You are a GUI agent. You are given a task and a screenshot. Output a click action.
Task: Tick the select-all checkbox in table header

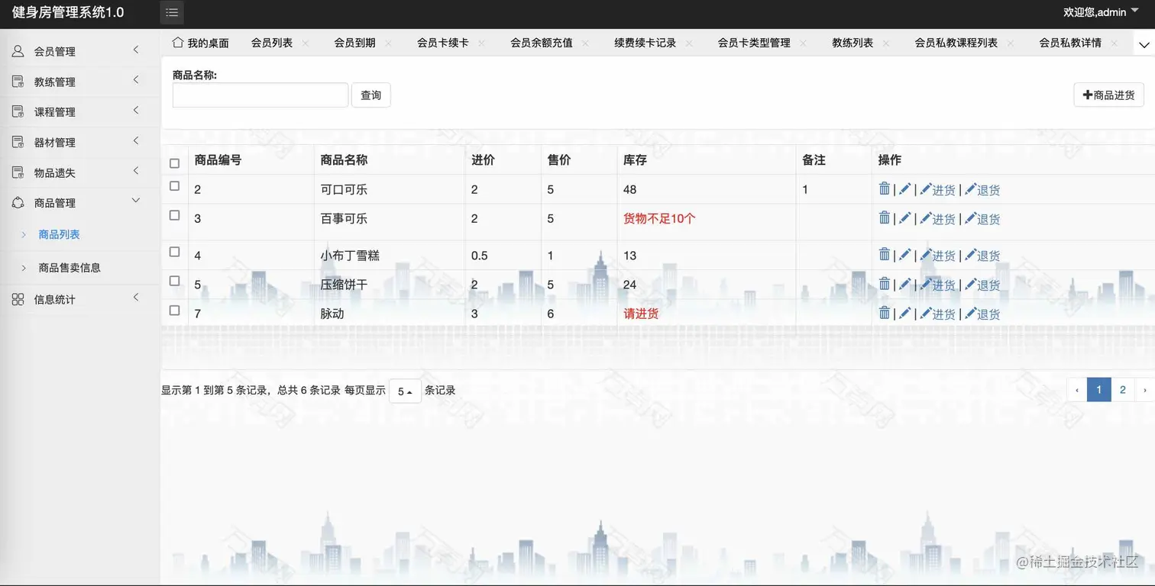(174, 163)
